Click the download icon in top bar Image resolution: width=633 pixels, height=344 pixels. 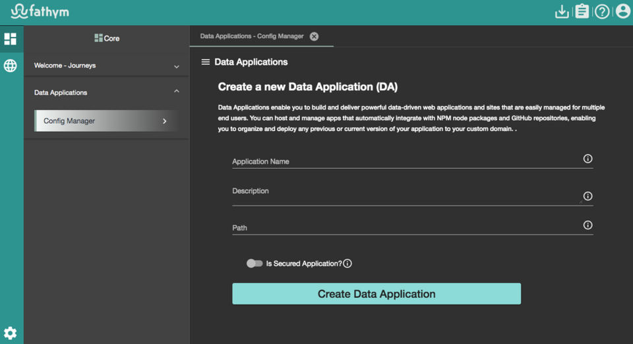pos(562,12)
